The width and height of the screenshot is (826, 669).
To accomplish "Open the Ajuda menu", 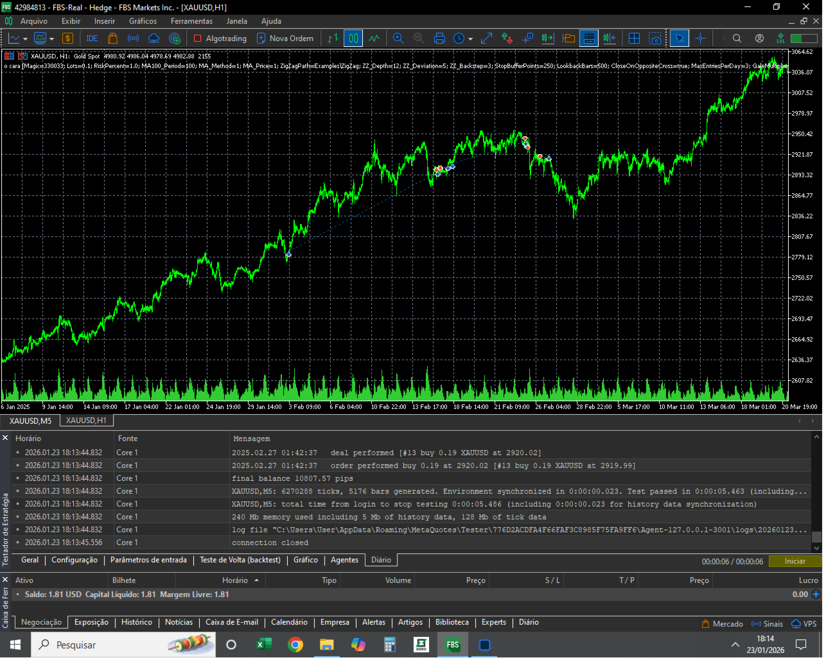I will pyautogui.click(x=271, y=21).
